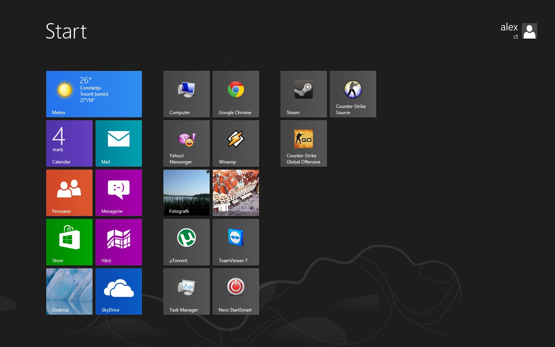Open the Hărți maps tile
The image size is (555, 347).
coord(119,242)
